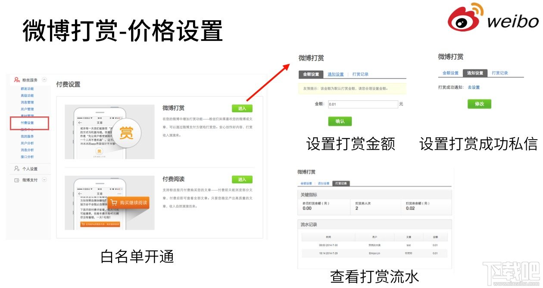
Task: Open 消息分析 in the sidebar
Action: pos(27,150)
